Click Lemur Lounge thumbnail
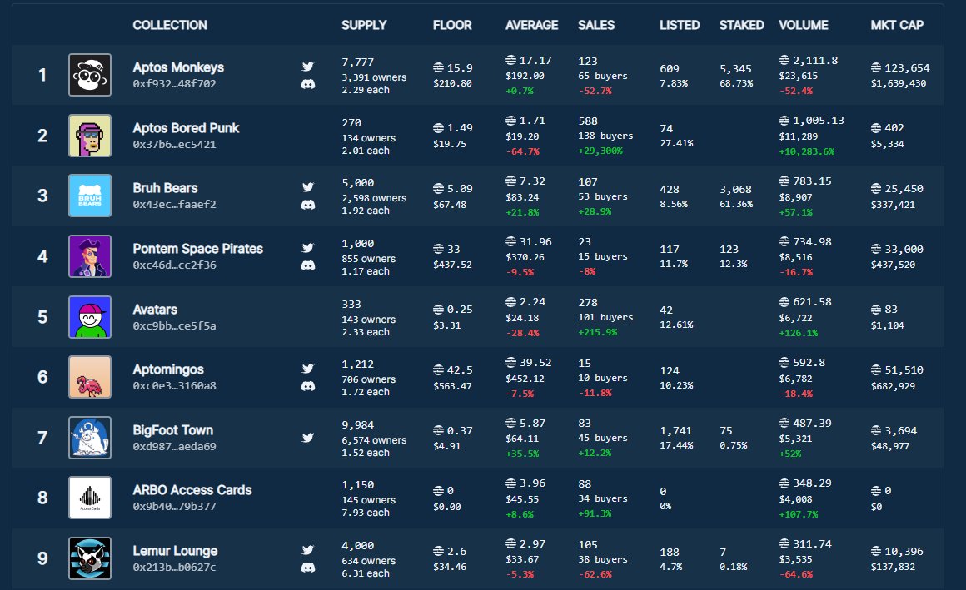 click(x=90, y=558)
